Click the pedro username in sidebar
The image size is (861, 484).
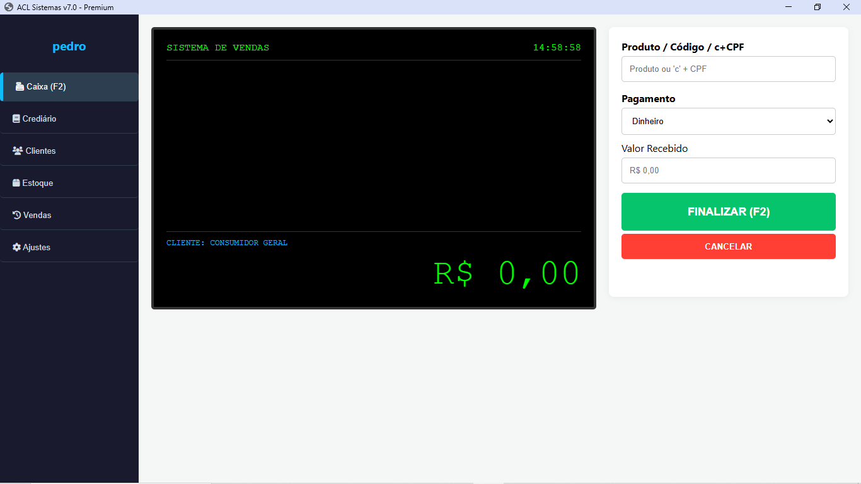(69, 47)
